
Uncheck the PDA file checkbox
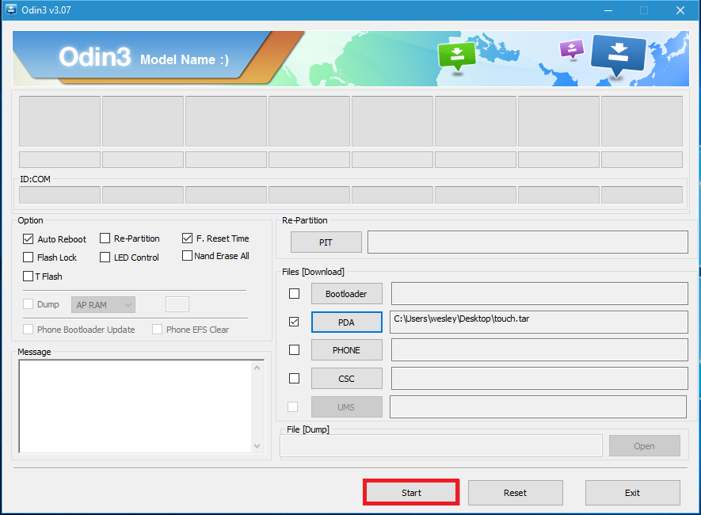pos(294,322)
